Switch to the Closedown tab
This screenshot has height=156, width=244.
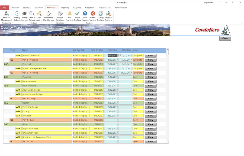point(90,8)
